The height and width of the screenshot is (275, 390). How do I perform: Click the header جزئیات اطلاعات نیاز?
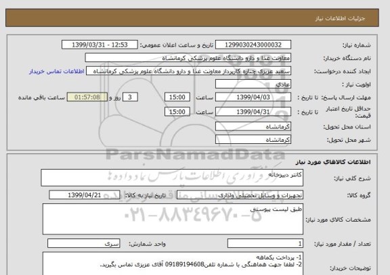coord(340,18)
